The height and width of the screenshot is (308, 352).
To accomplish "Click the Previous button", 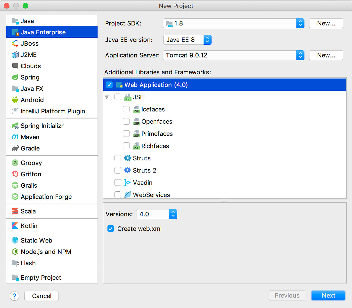I will (287, 295).
